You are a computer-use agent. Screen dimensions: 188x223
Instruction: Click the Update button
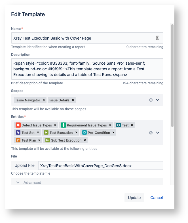coord(134,198)
